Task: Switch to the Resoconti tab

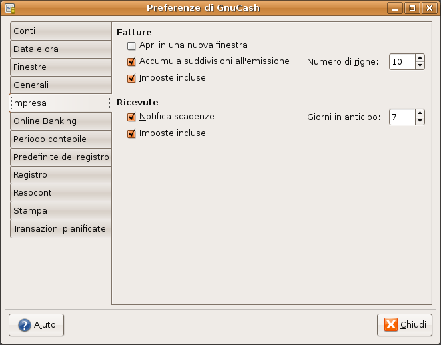Action: 61,193
